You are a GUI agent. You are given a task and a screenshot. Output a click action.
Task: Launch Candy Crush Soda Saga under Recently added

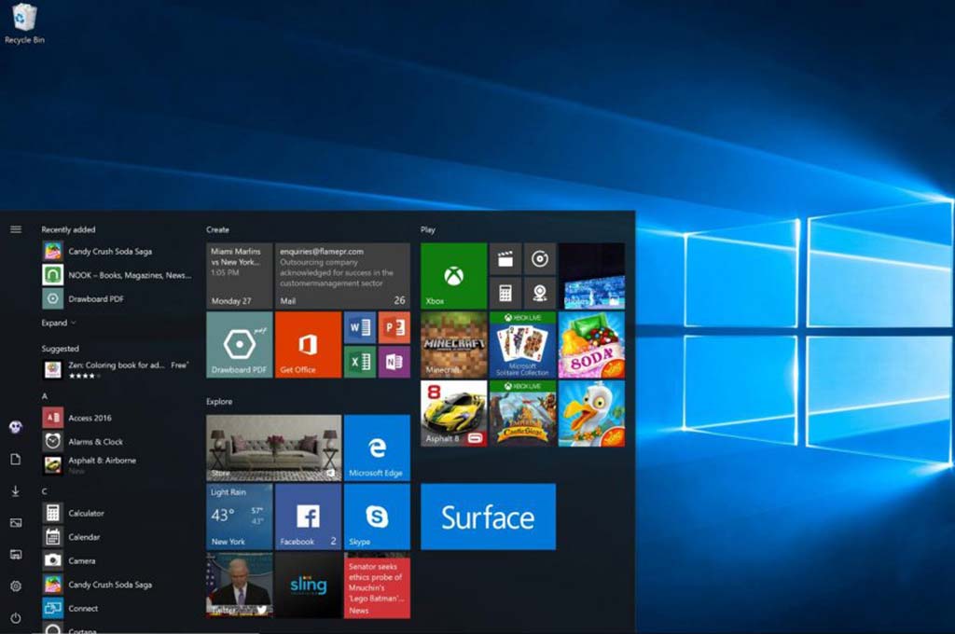117,251
